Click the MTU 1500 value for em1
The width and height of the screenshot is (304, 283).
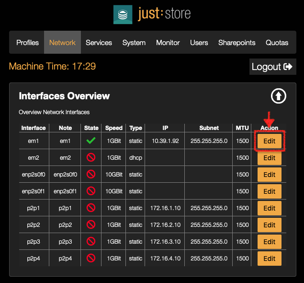pyautogui.click(x=242, y=141)
